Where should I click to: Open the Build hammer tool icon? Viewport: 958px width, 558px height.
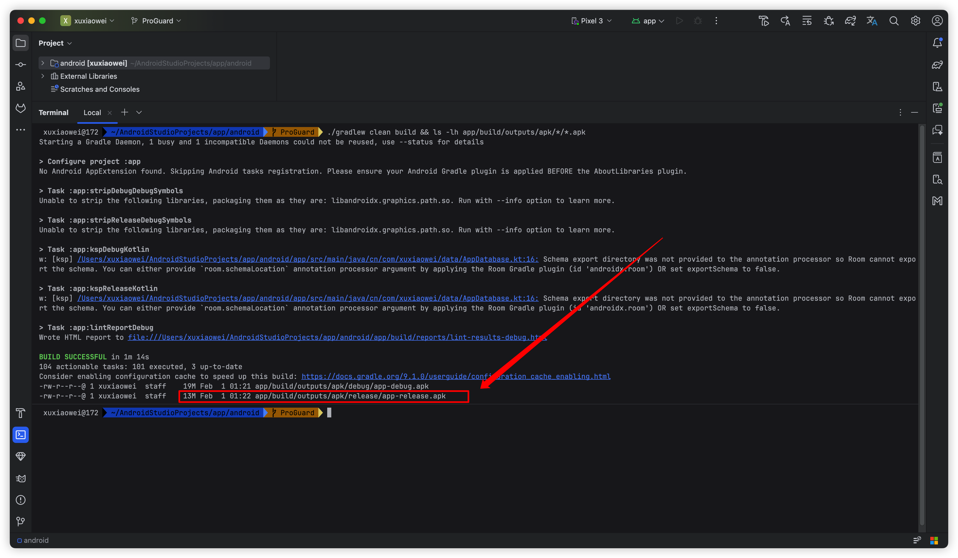tap(21, 413)
